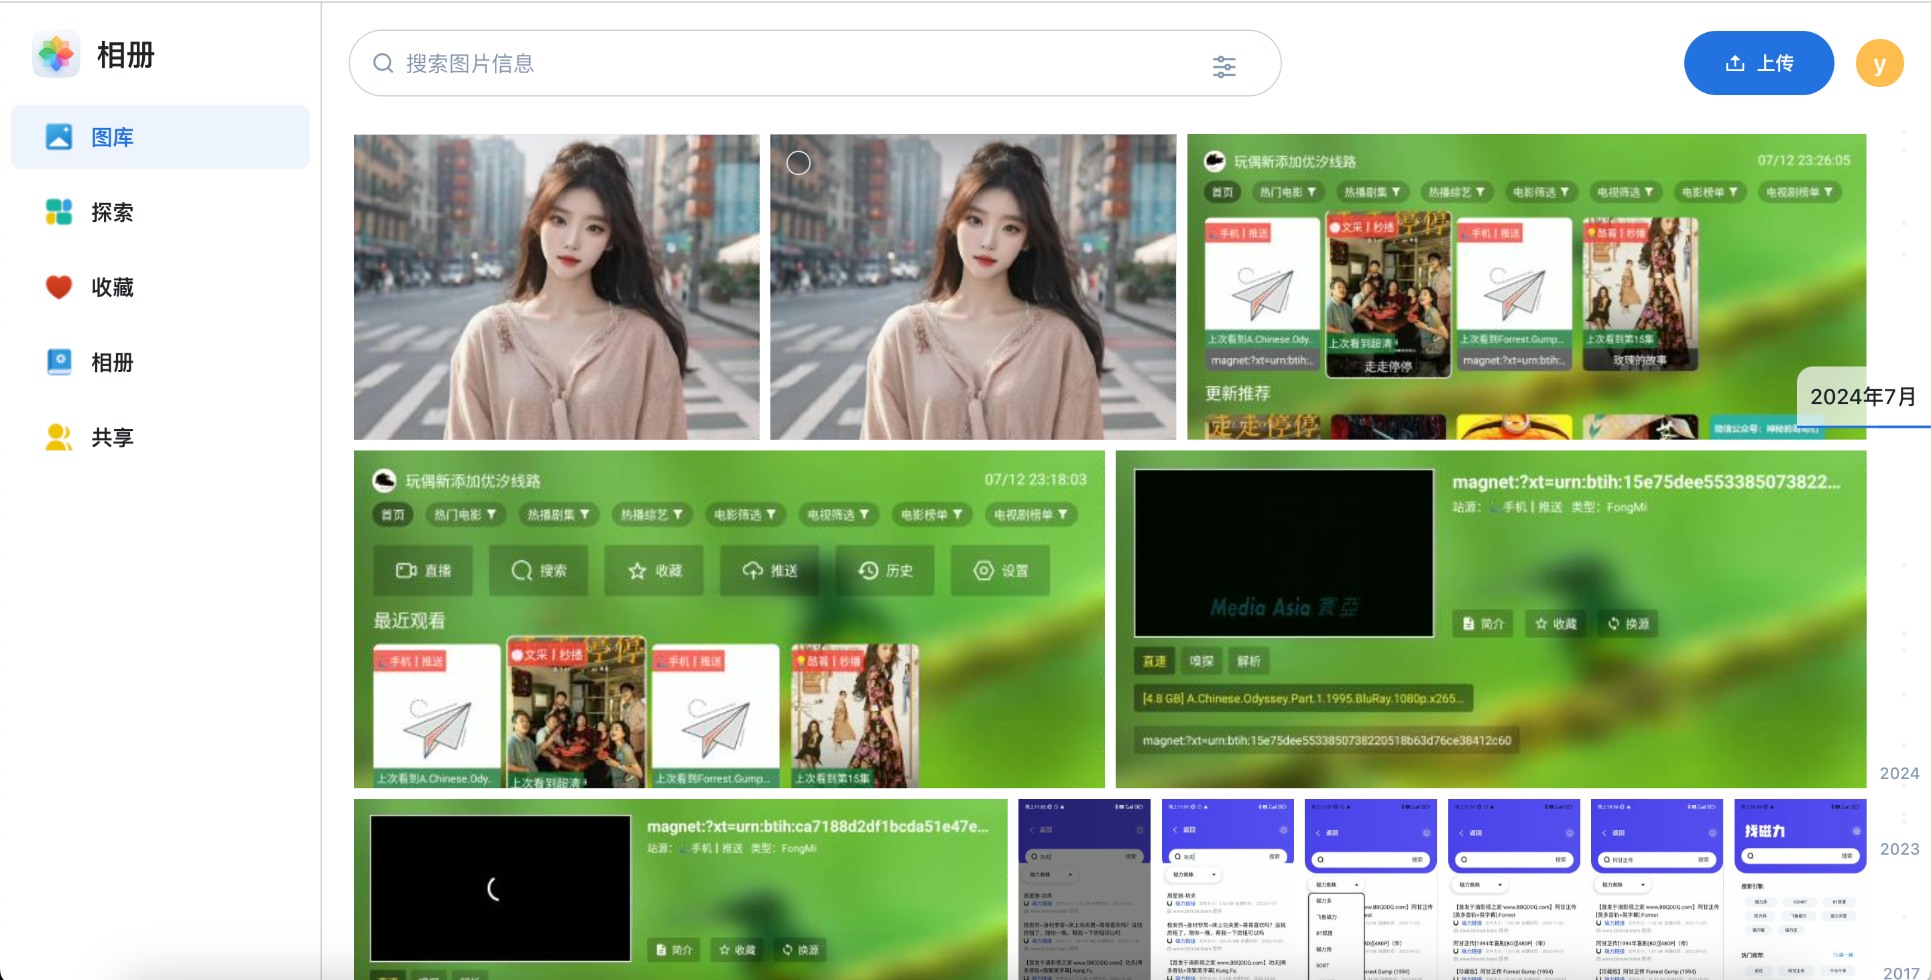Screen dimensions: 1931x980
Task: Click the red heart 收藏 icon
Action: click(58, 287)
